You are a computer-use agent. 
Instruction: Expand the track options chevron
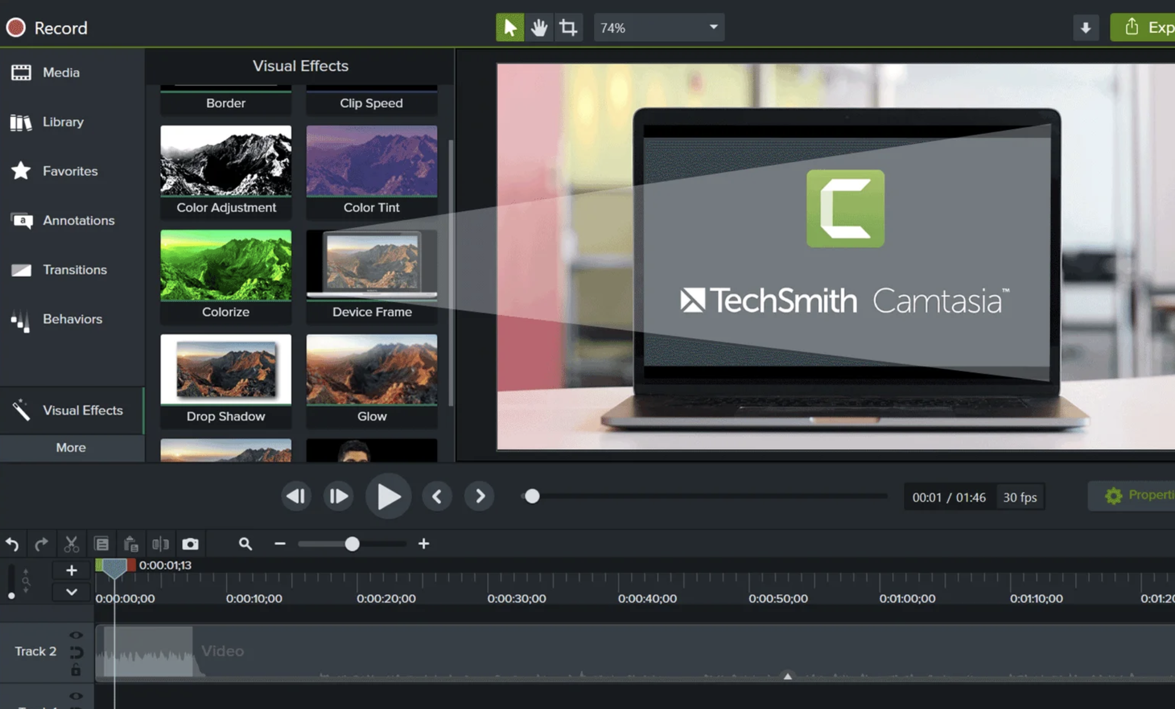pos(72,592)
